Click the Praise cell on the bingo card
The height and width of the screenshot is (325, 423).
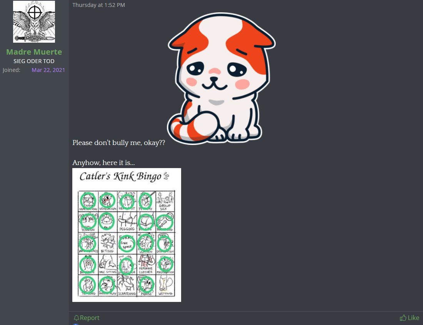[147, 285]
